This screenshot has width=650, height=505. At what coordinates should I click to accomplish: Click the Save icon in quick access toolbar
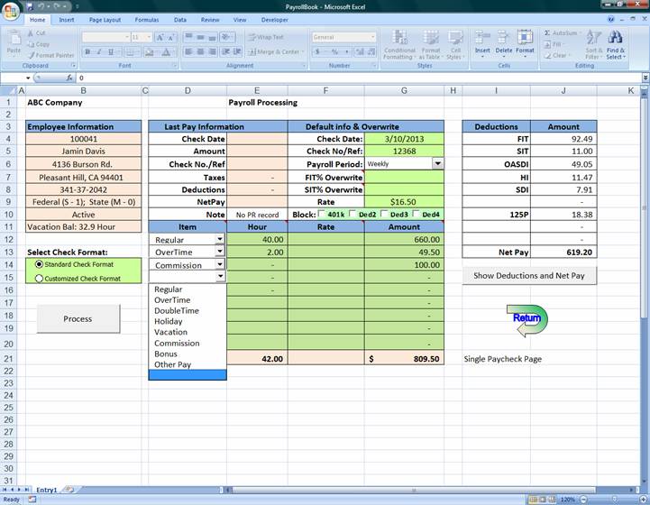click(x=29, y=6)
